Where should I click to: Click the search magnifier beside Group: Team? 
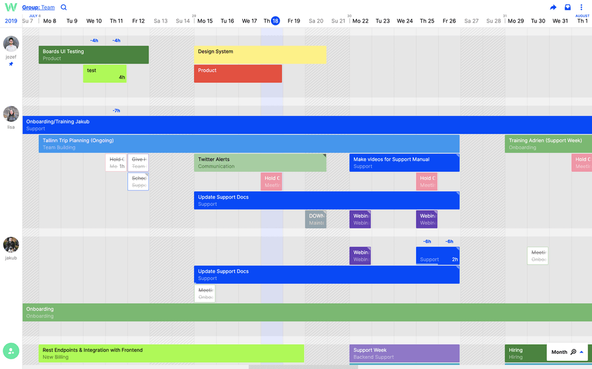[63, 7]
